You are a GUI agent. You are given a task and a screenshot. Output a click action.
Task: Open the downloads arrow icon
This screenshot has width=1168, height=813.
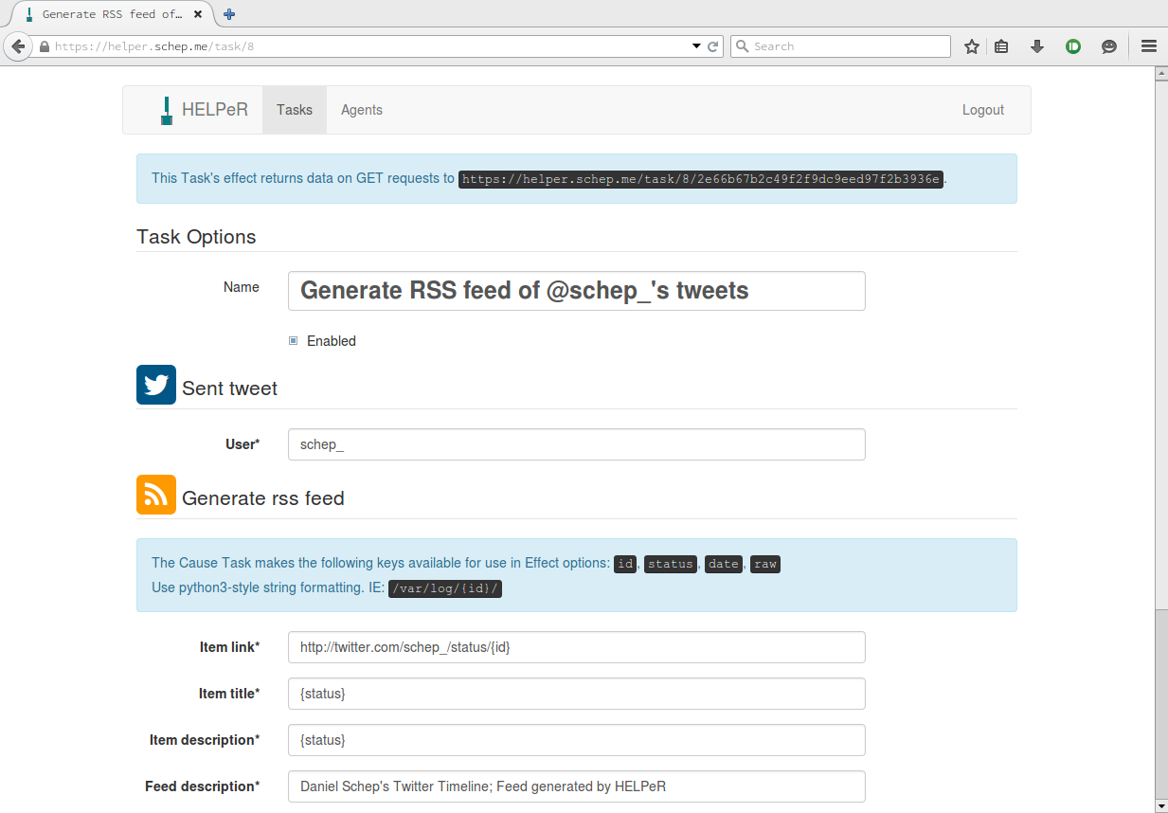pos(1037,46)
